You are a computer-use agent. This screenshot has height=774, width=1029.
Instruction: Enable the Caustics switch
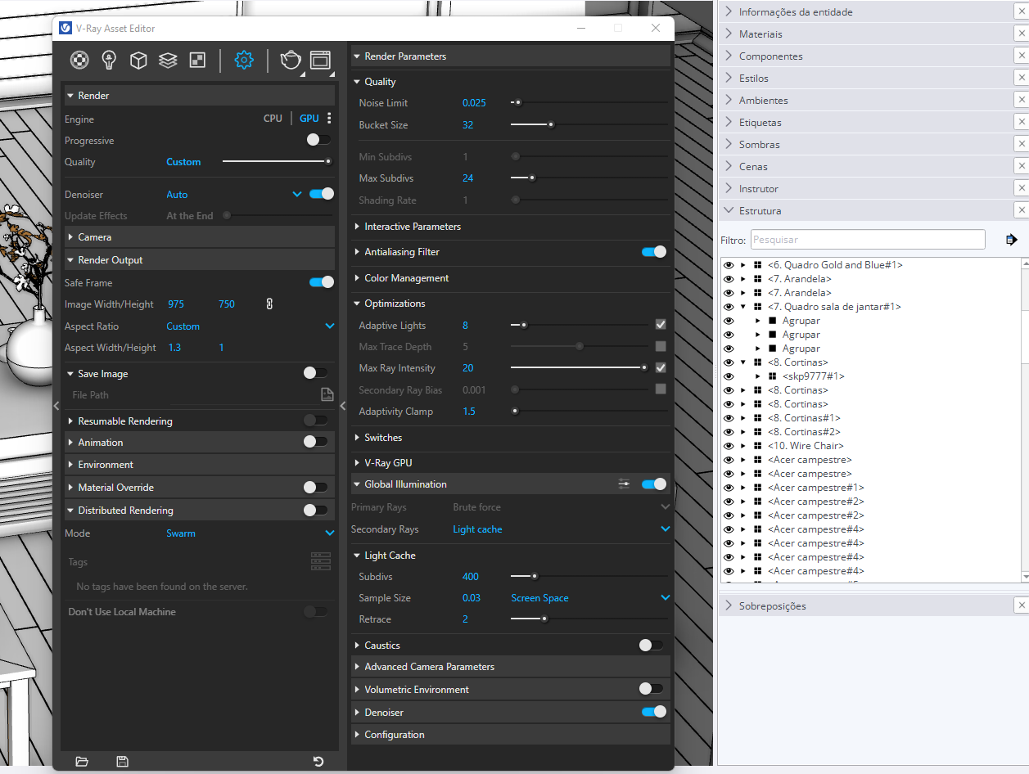click(x=651, y=645)
